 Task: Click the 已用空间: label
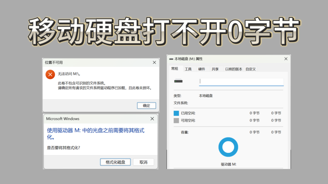click(x=188, y=113)
